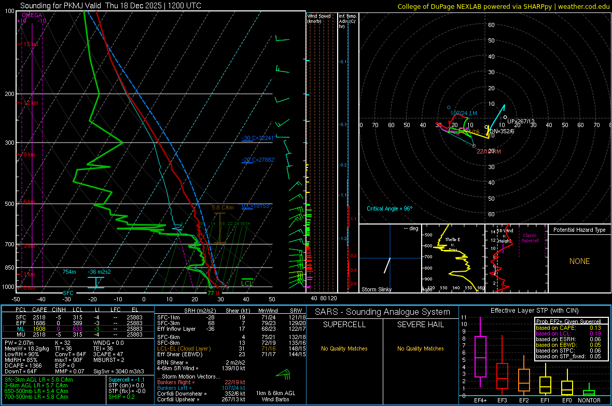Select the highlighted ML parcel row

[78, 329]
